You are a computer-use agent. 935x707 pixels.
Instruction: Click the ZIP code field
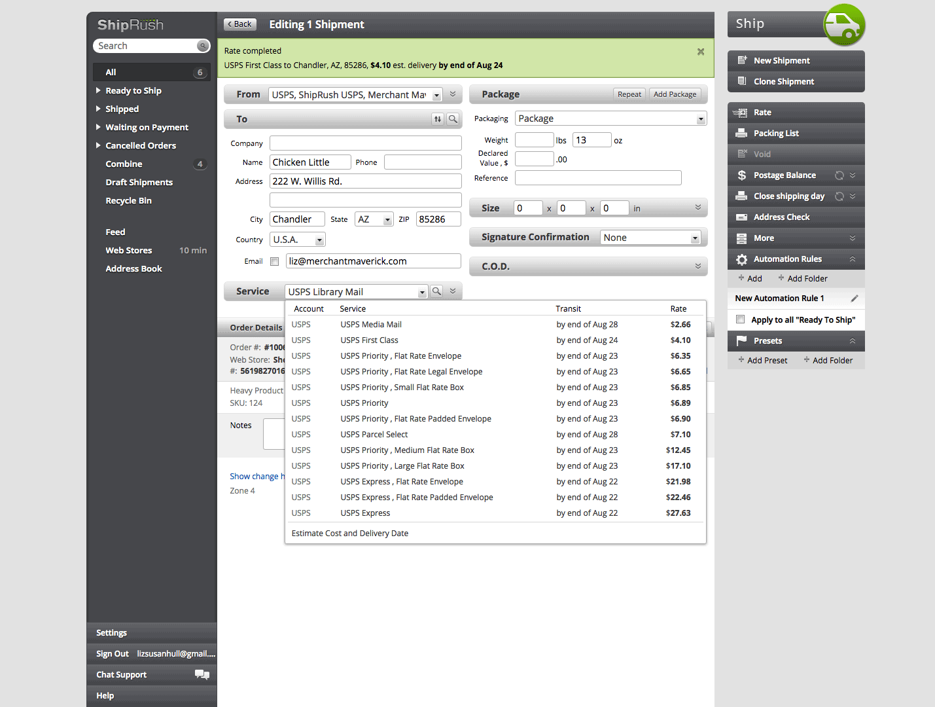tap(438, 219)
